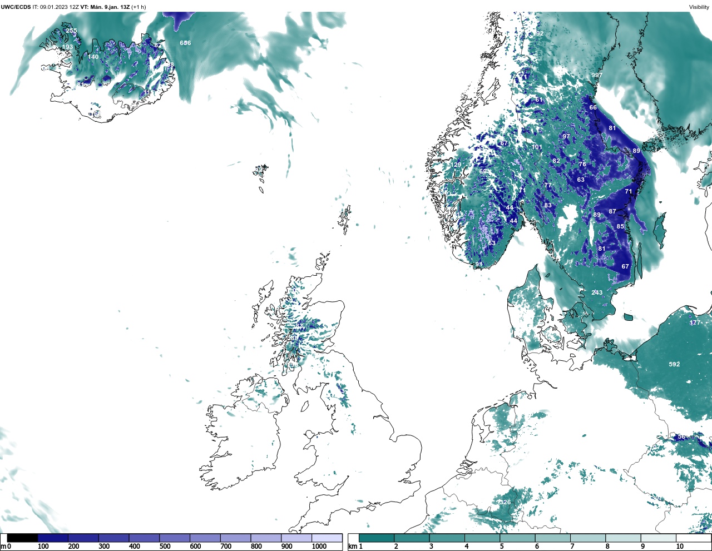Click the '255' value in northwest Iceland

[x=71, y=31]
